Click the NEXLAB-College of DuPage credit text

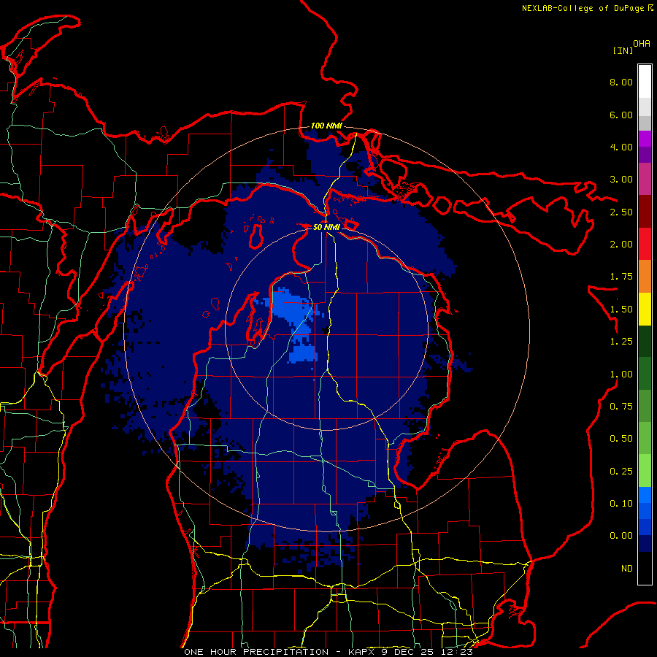click(x=583, y=8)
